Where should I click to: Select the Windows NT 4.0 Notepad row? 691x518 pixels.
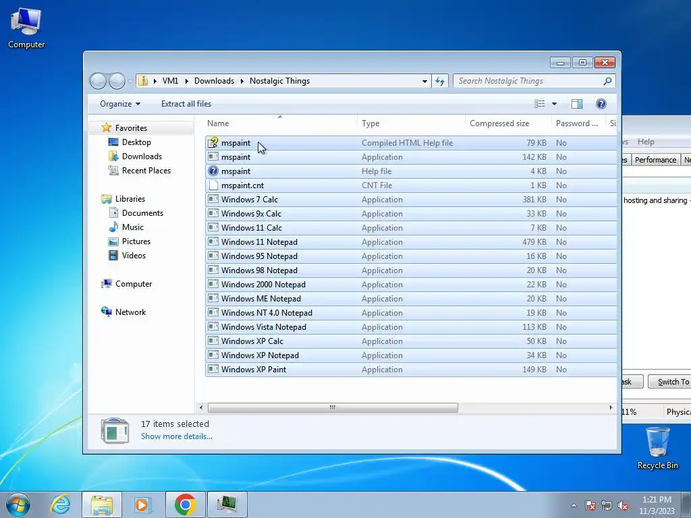(411, 313)
